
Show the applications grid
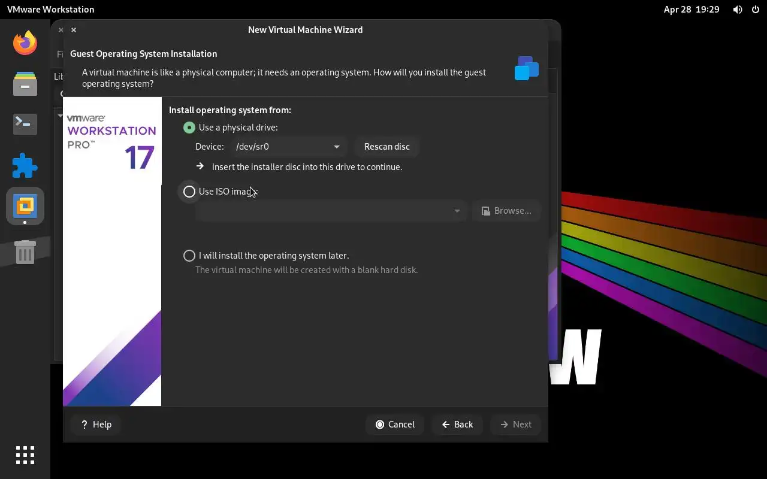[x=25, y=455]
